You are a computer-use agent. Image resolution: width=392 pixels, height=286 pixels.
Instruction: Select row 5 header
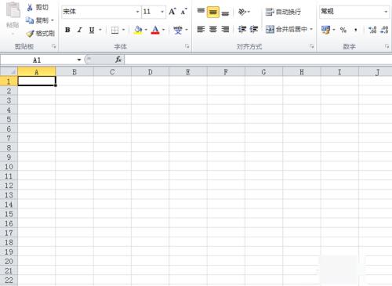pos(9,119)
